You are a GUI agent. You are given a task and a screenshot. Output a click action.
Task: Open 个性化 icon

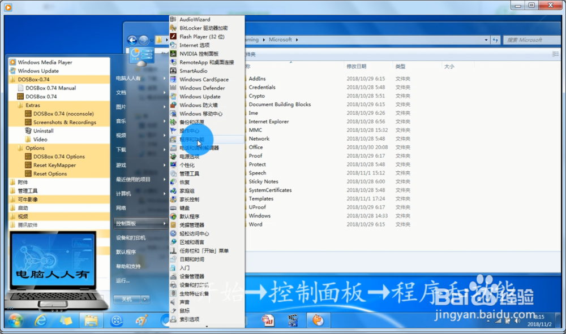(x=173, y=165)
